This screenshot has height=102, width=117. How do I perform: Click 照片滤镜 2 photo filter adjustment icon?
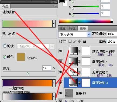click(x=73, y=72)
